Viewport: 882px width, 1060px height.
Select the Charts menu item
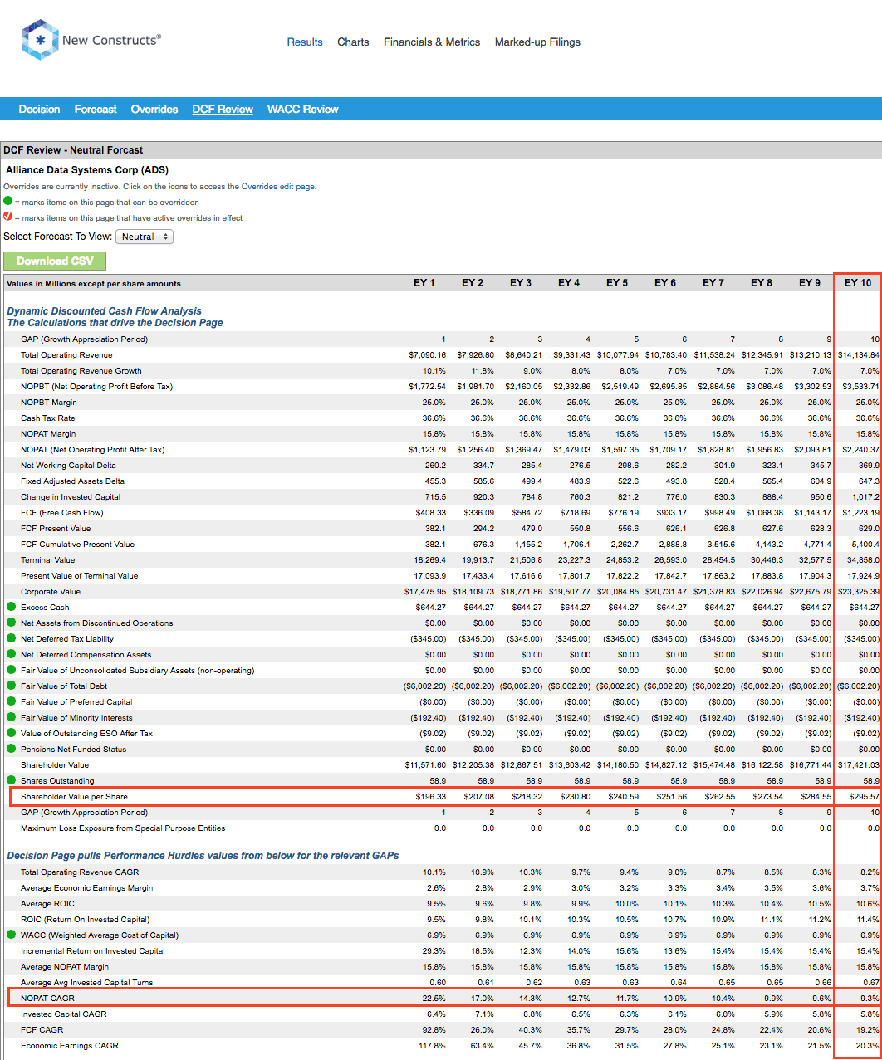(353, 42)
